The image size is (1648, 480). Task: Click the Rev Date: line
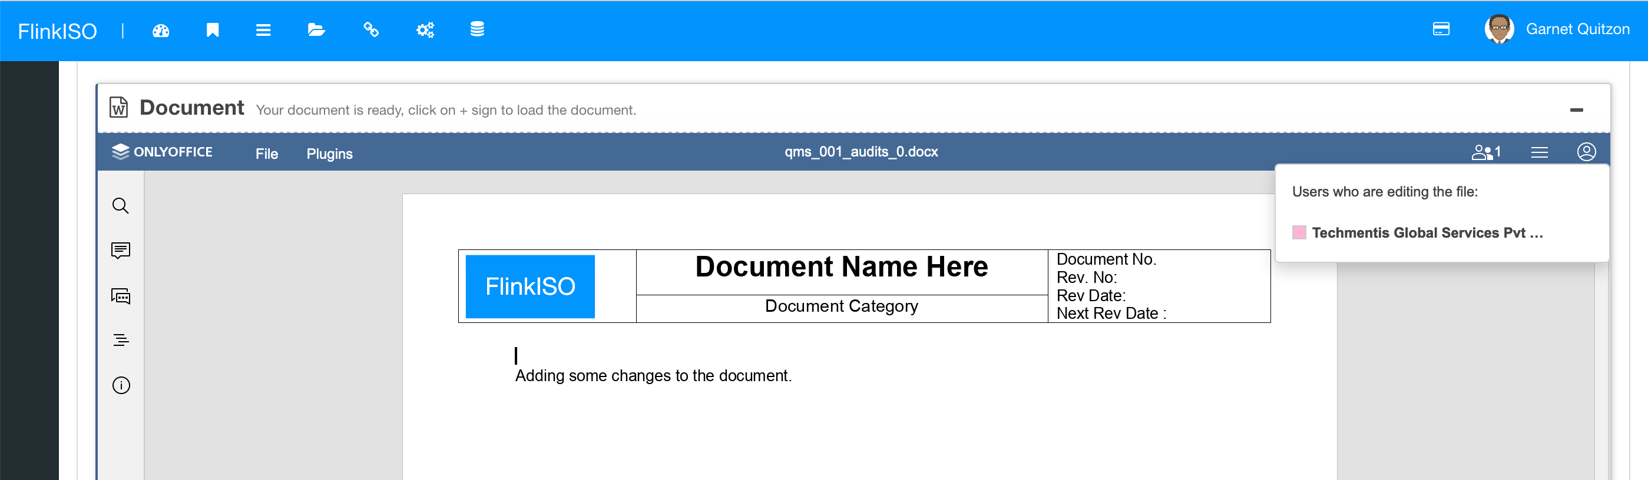tap(1091, 296)
